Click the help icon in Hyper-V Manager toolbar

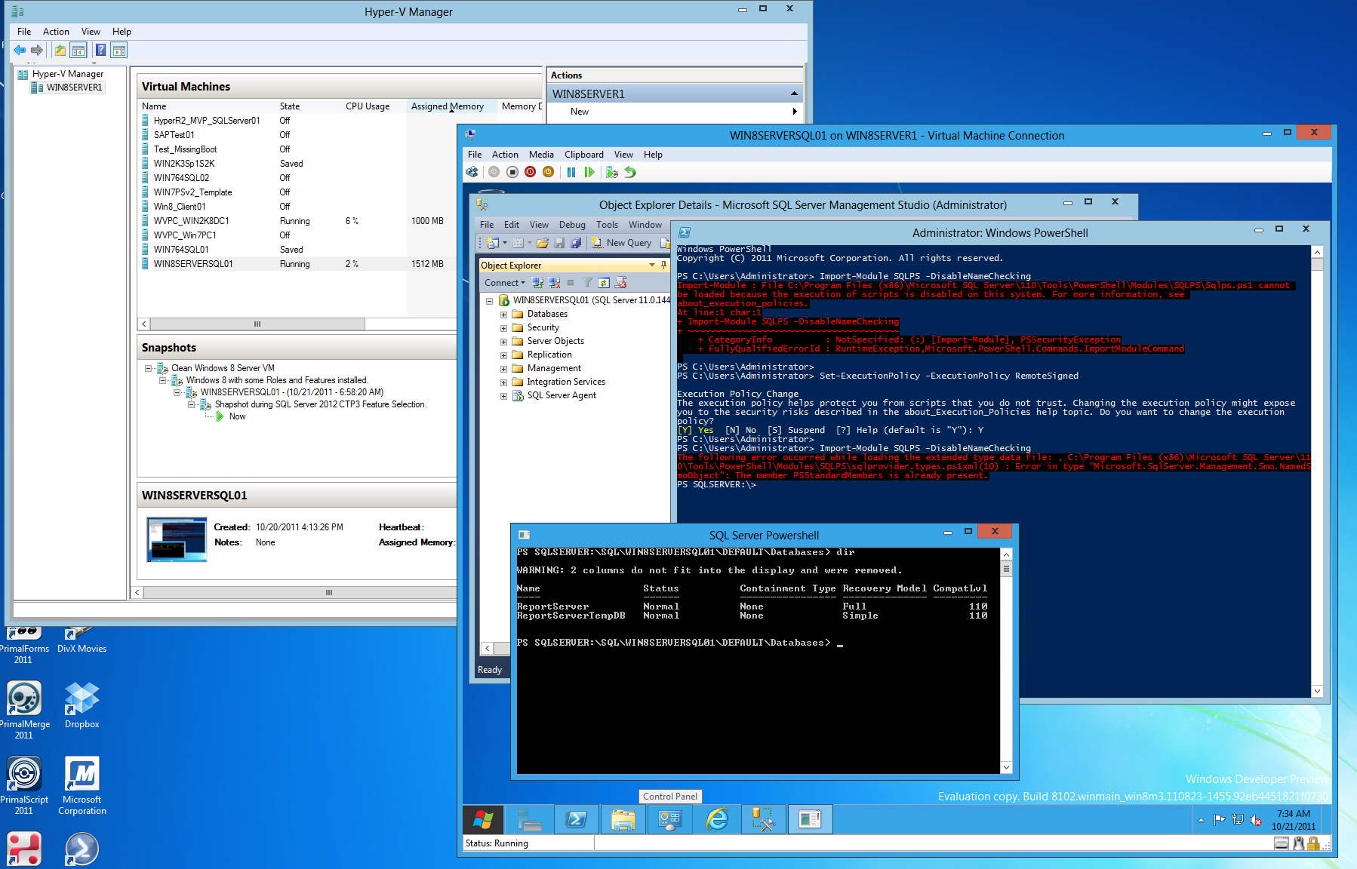[x=100, y=51]
